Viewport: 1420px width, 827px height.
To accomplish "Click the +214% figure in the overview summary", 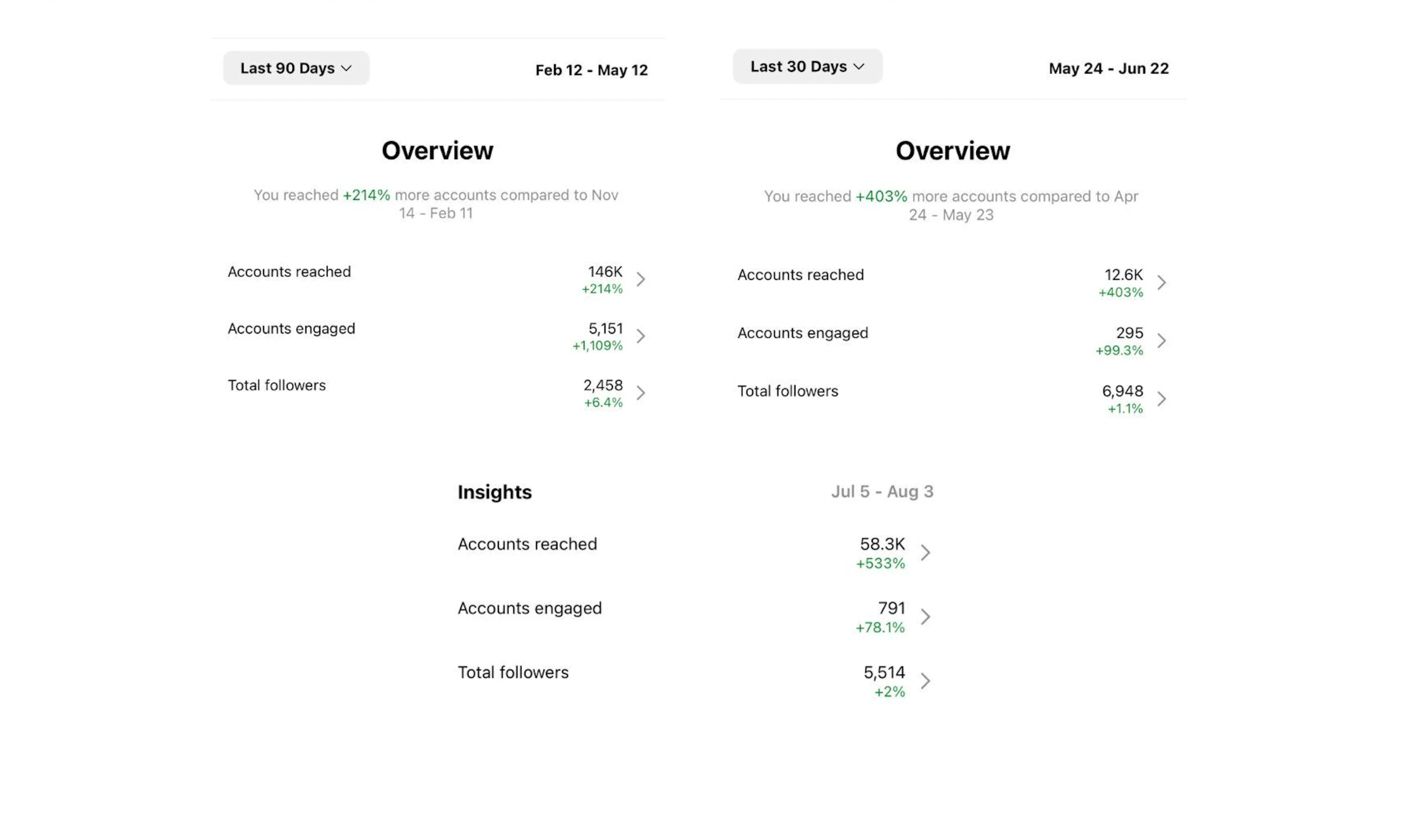I will (x=366, y=195).
